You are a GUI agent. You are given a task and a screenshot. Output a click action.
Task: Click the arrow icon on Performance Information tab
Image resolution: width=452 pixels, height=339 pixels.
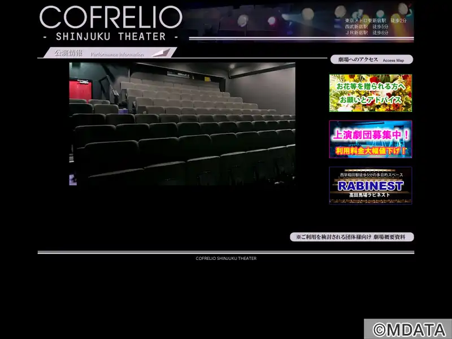[x=161, y=53]
